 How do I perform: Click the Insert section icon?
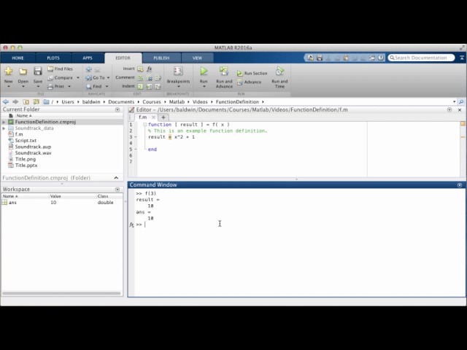(140, 69)
